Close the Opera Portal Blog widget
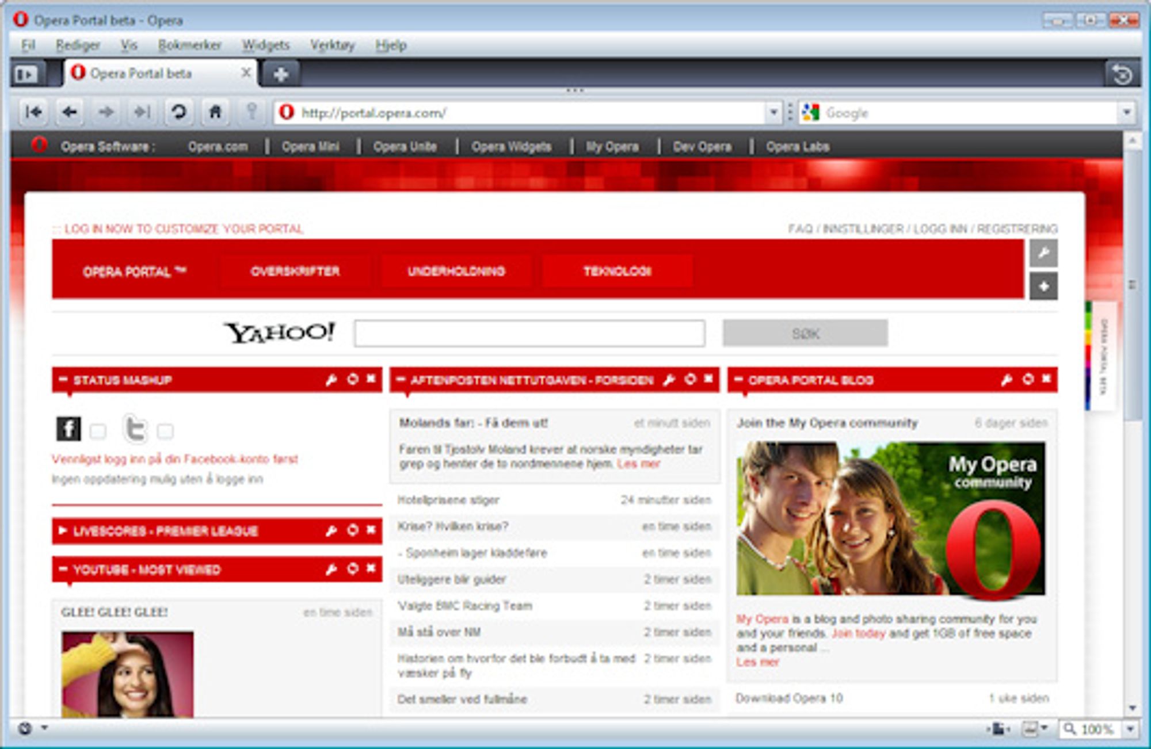 coord(1046,379)
